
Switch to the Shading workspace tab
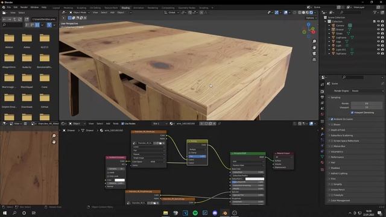tap(125, 8)
